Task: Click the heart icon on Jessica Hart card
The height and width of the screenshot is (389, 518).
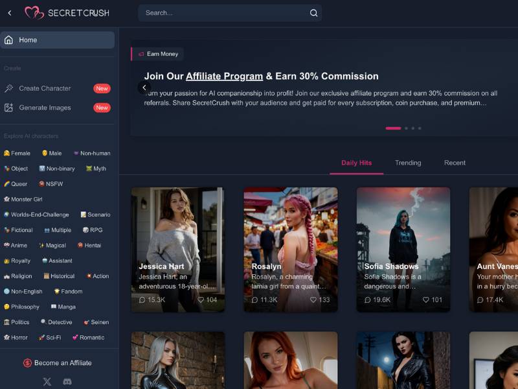Action: pyautogui.click(x=201, y=300)
